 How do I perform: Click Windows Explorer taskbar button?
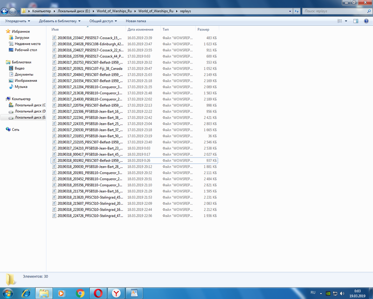click(44, 293)
